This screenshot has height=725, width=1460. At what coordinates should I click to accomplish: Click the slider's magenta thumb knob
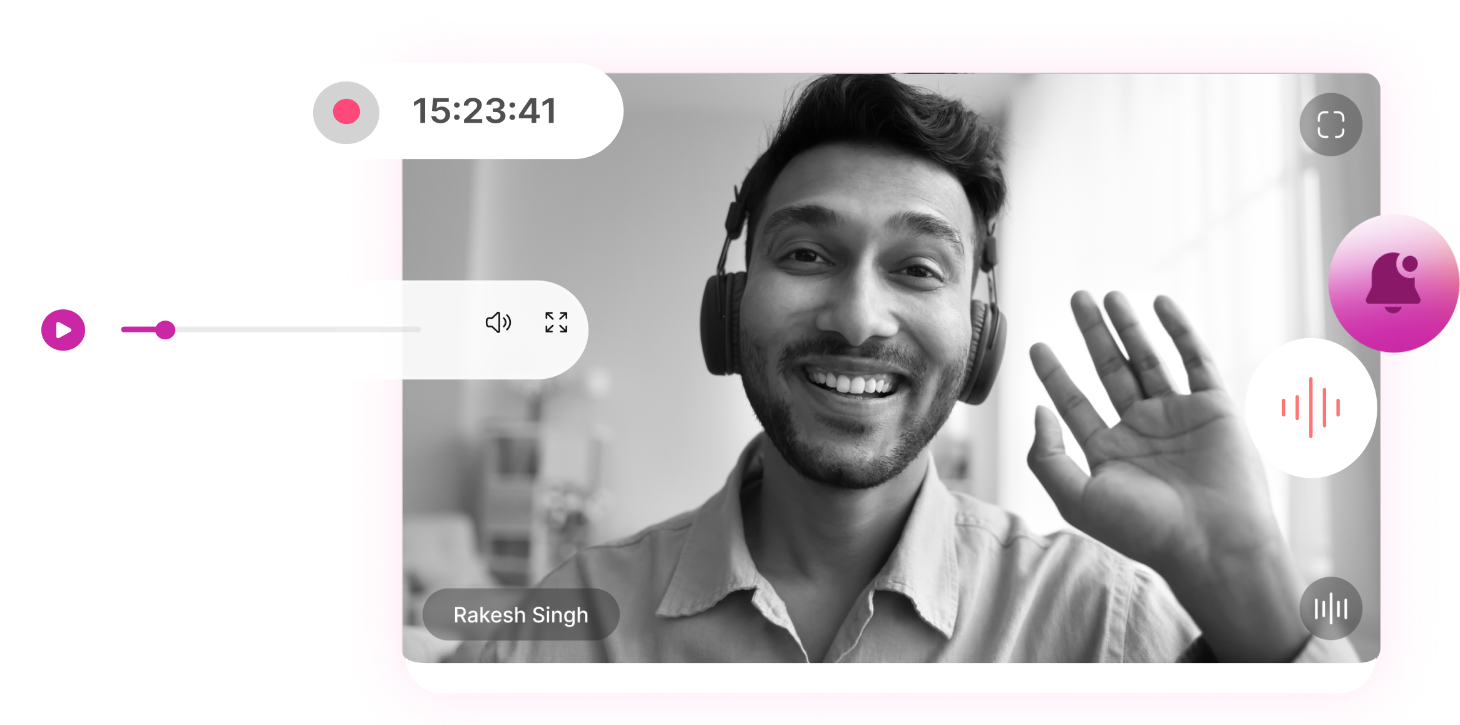coord(165,329)
